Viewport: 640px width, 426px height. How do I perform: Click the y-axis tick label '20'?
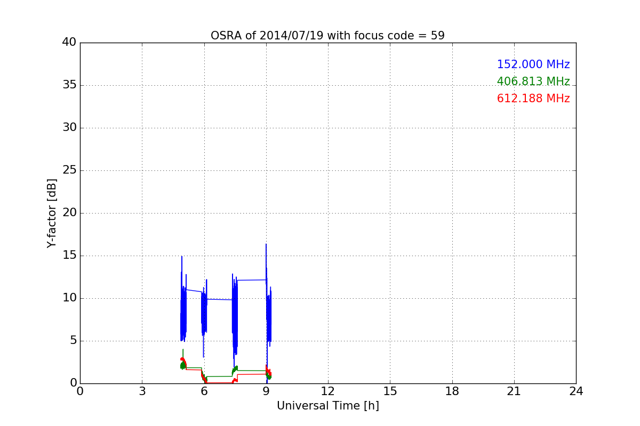pos(69,213)
